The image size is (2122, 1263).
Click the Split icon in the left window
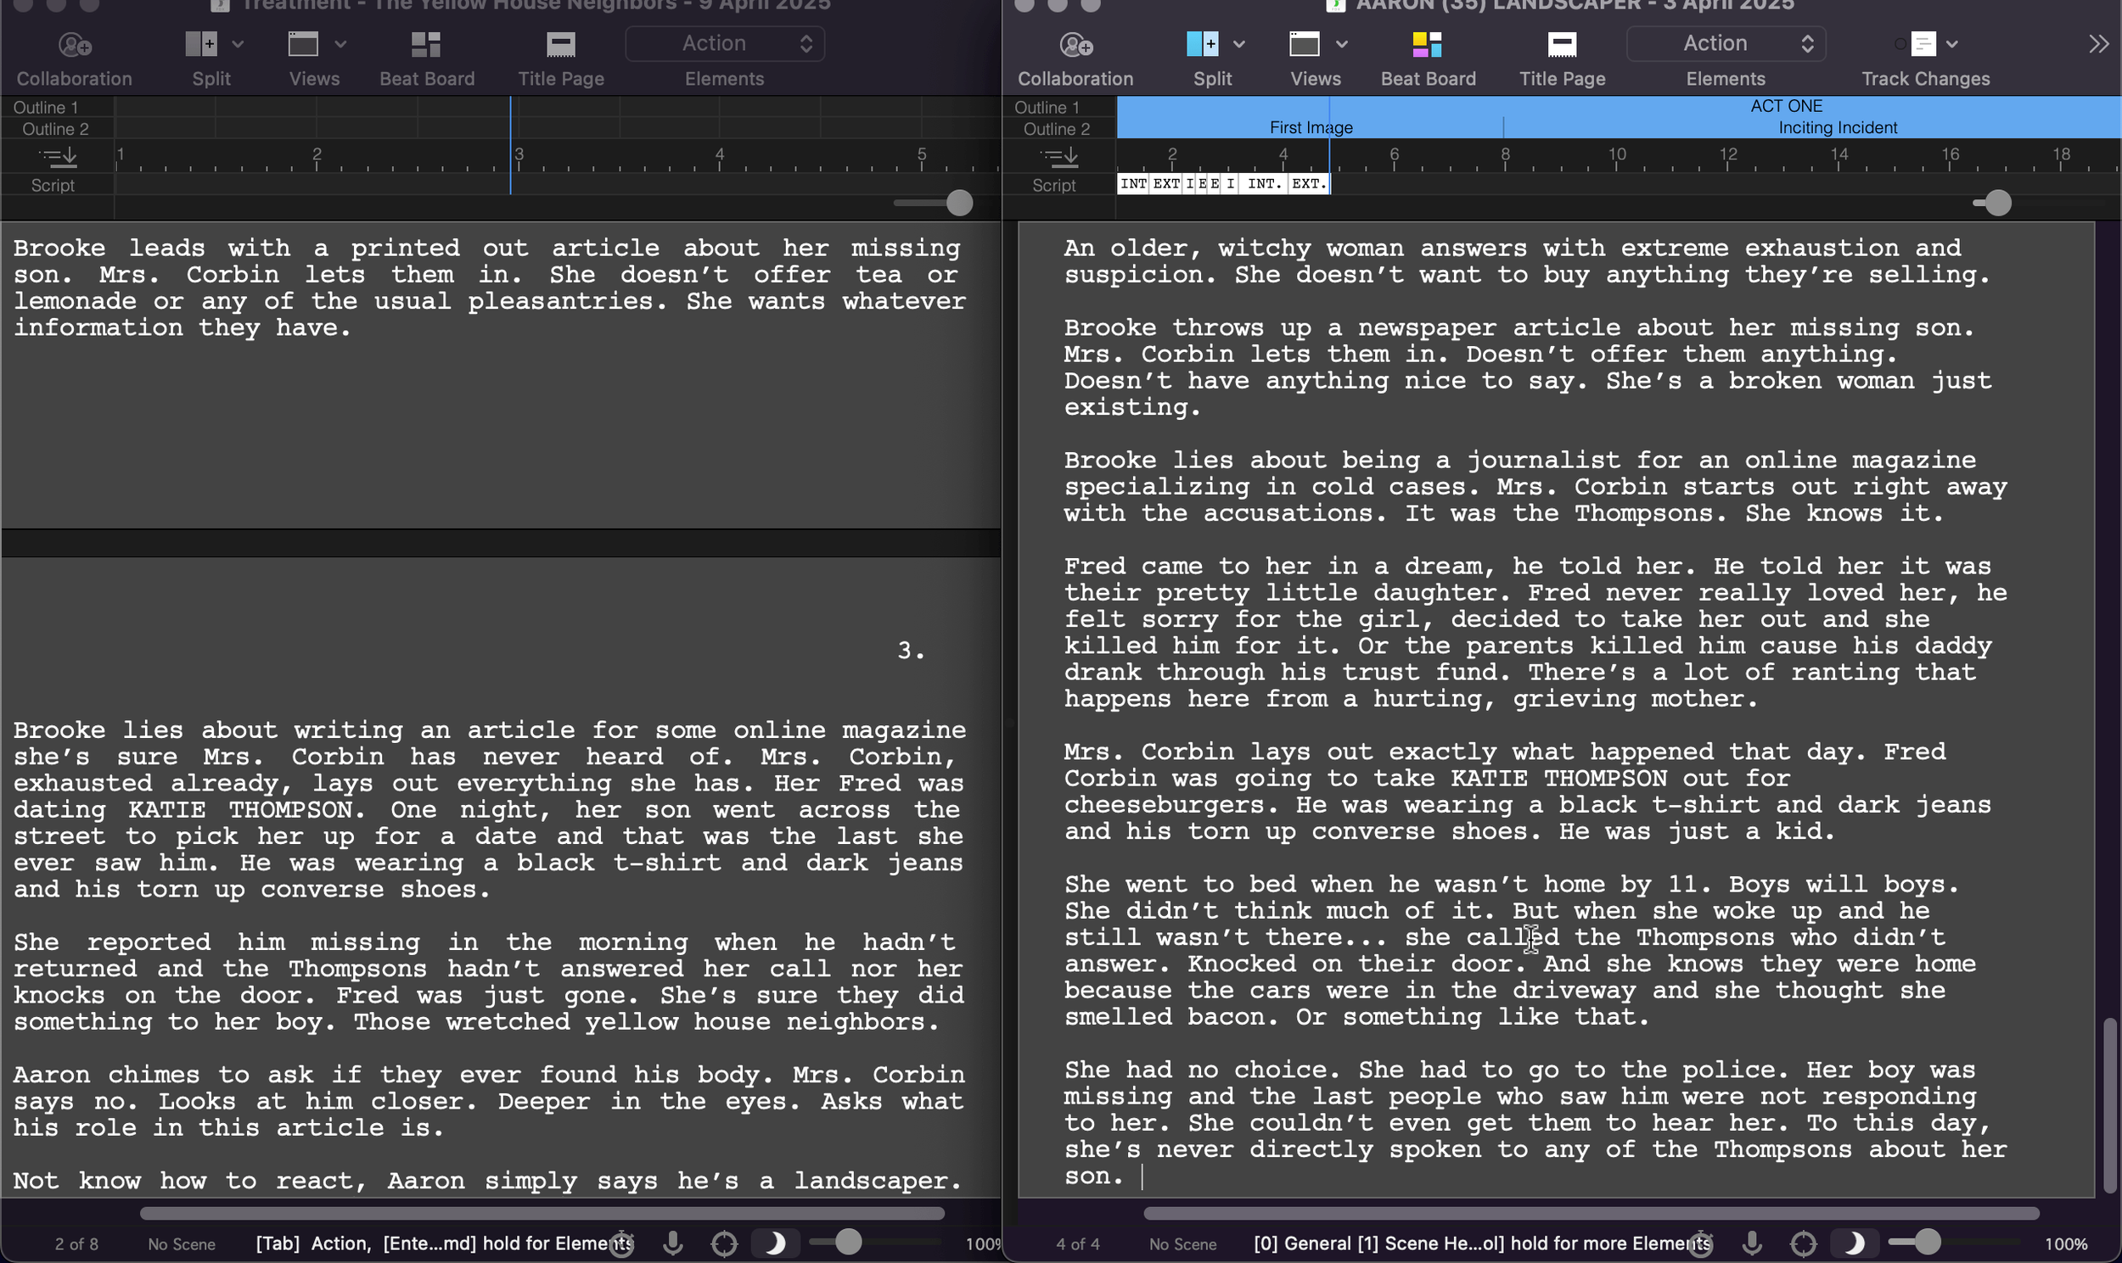pos(201,44)
